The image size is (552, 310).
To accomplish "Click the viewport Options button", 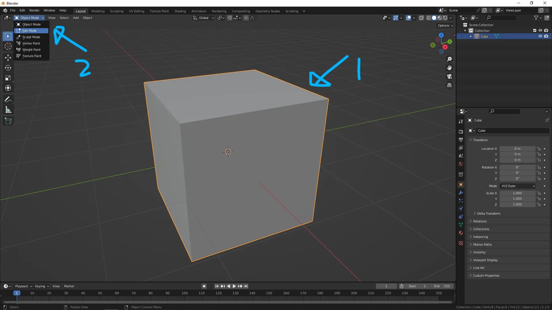I will tap(445, 26).
